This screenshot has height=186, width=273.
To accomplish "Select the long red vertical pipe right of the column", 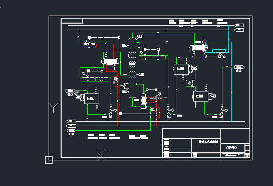I will pyautogui.click(x=167, y=64).
